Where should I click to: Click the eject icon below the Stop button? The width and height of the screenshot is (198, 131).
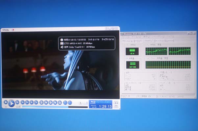pyautogui.click(x=6, y=106)
